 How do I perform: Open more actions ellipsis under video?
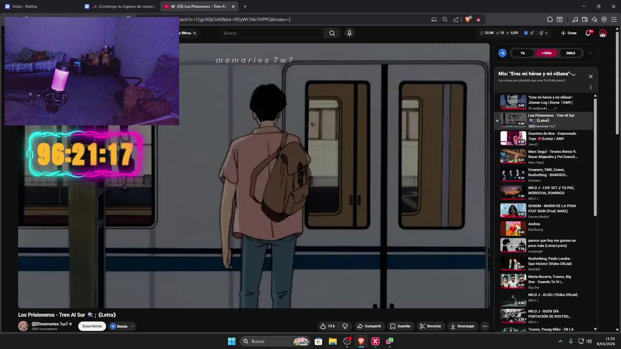click(485, 326)
